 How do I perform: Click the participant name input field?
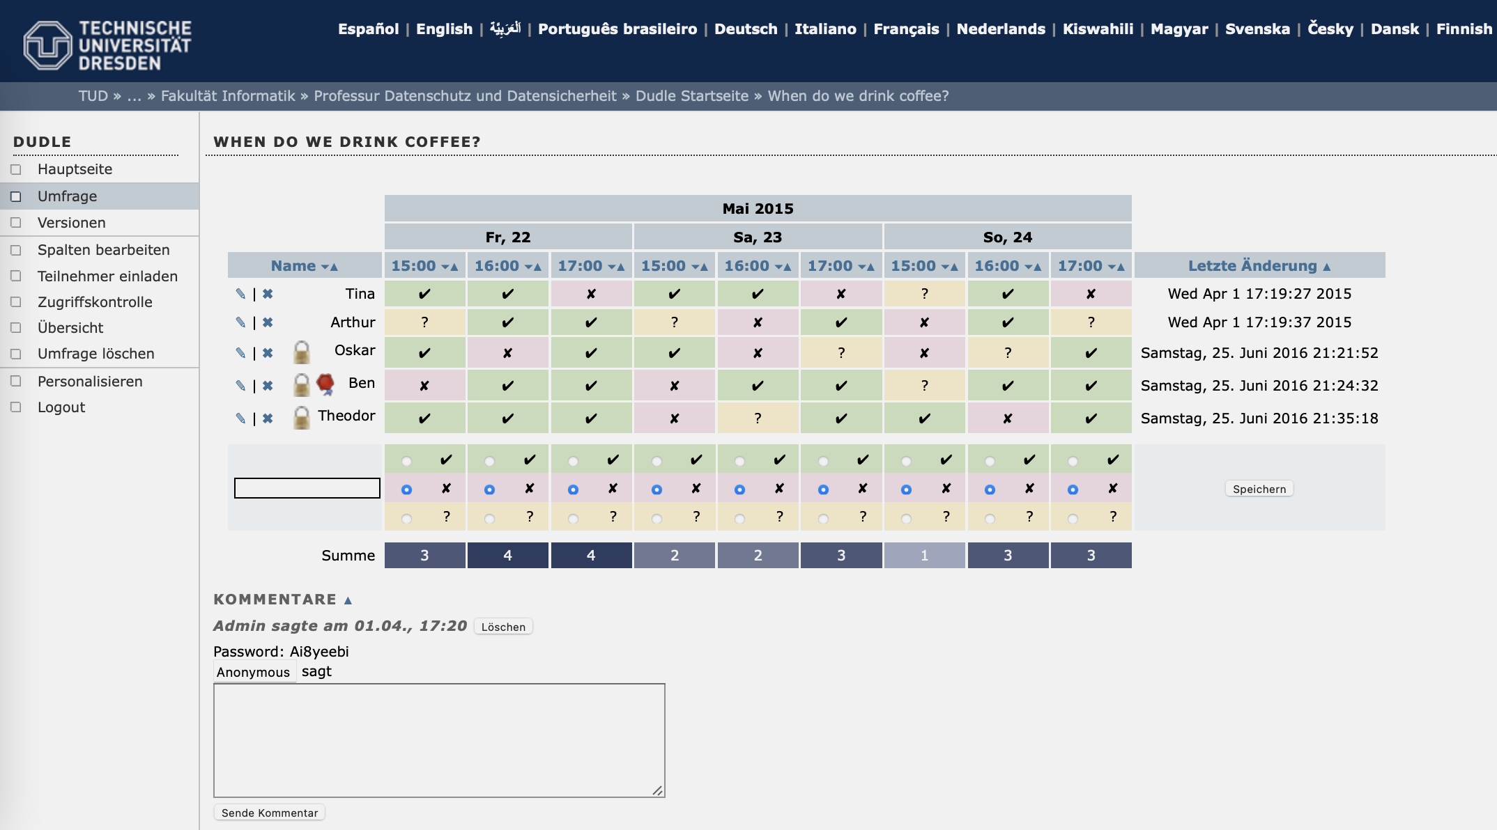tap(307, 488)
